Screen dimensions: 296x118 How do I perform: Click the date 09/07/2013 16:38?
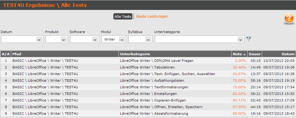click(x=279, y=74)
